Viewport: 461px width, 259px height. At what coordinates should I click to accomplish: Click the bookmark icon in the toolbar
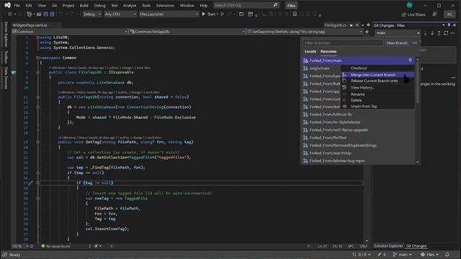(295, 14)
